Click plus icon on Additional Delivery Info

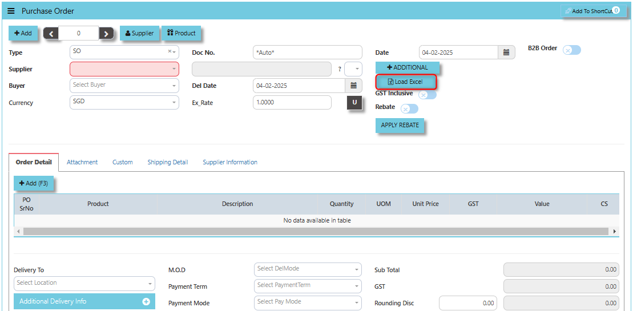146,301
